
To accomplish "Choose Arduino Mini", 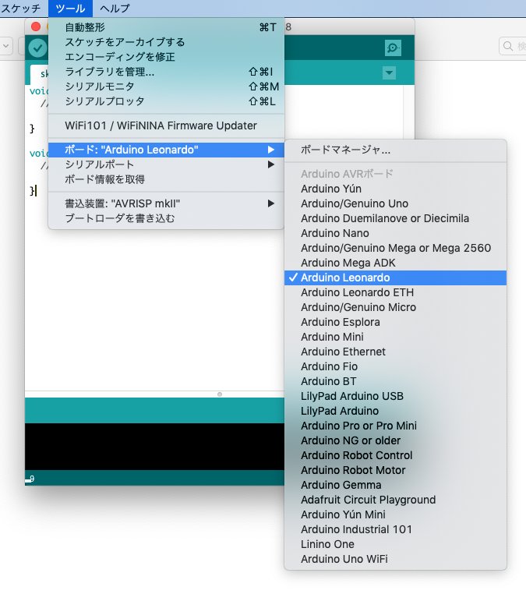I will [x=395, y=337].
